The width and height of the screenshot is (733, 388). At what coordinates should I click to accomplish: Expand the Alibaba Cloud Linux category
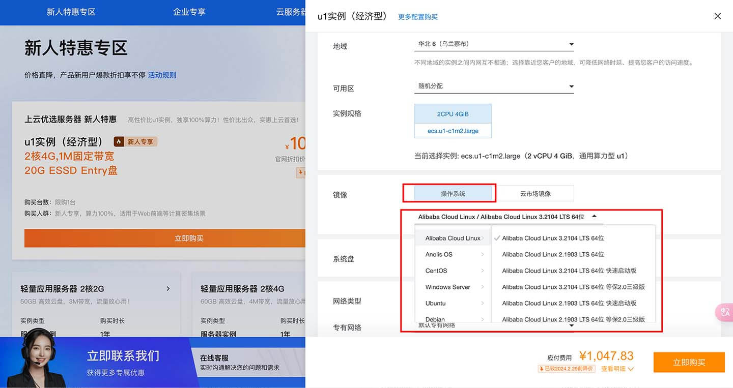click(x=453, y=238)
